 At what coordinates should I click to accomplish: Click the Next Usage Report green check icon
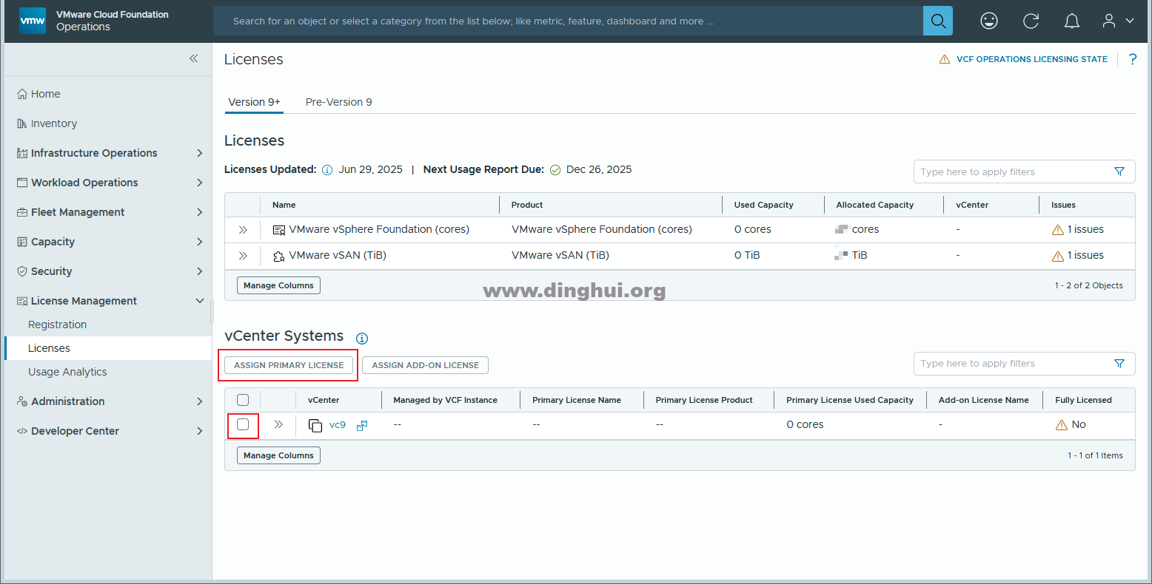[555, 170]
